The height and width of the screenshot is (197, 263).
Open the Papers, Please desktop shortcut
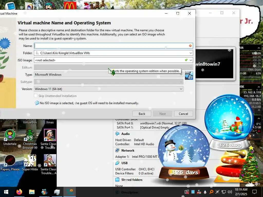click(x=10, y=163)
